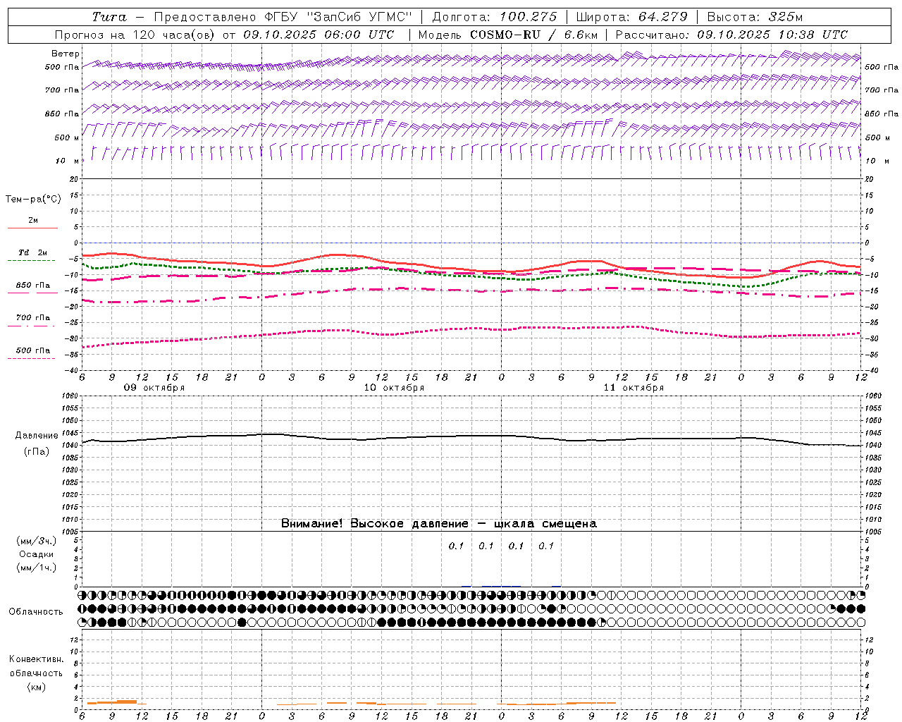Select the text "Предоставлено ФГБУ ЗапСиб УГМС"
This screenshot has height=722, width=902.
pyautogui.click(x=283, y=17)
